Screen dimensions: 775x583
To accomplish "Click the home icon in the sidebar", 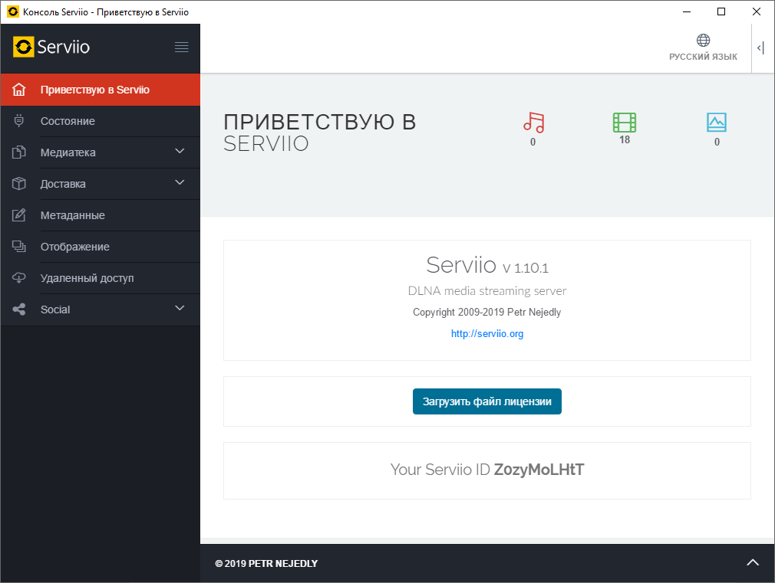I will (18, 90).
